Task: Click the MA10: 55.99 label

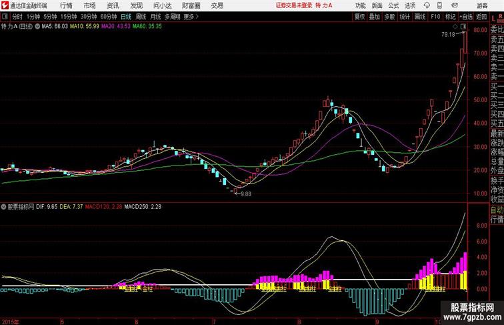Action: point(85,27)
